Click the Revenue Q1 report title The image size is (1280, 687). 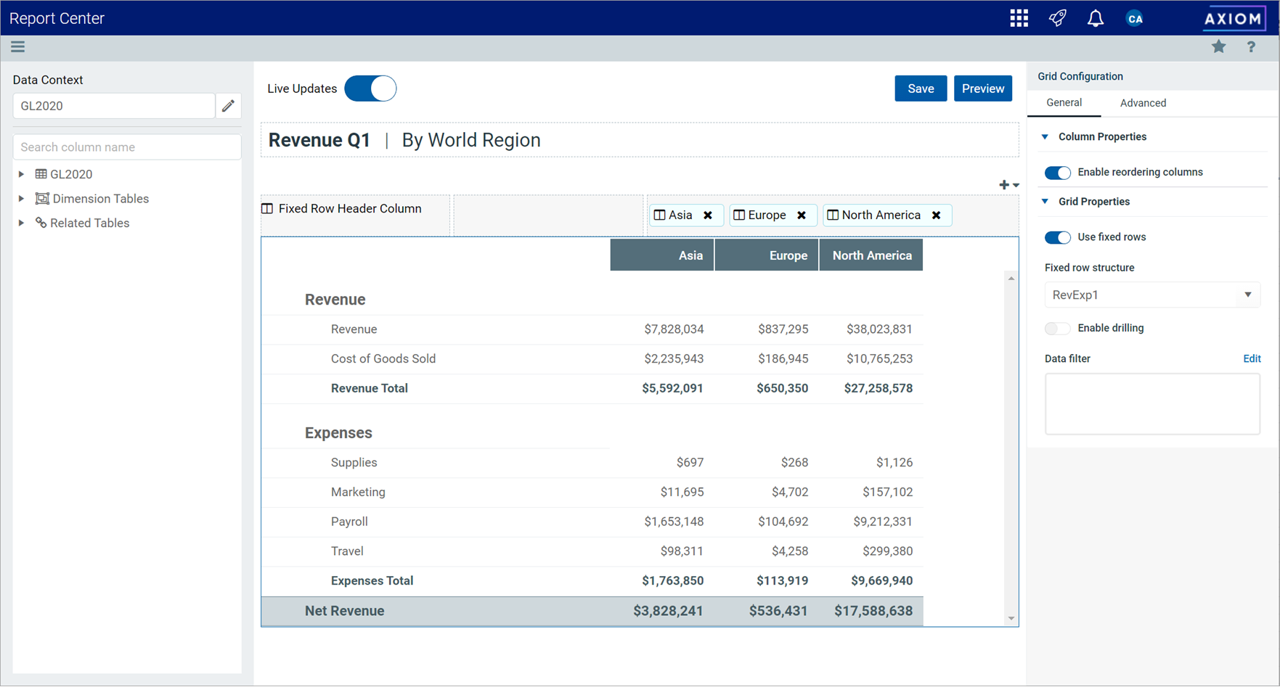tap(319, 140)
